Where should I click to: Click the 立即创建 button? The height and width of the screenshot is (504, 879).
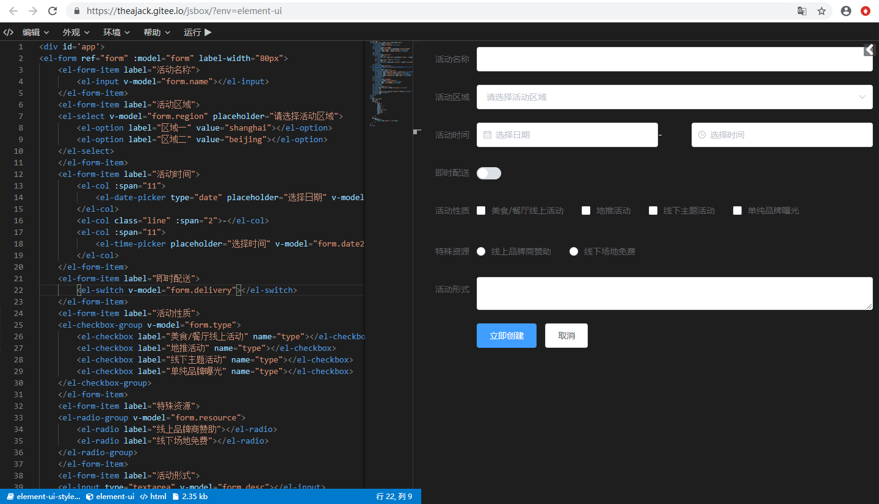[507, 336]
